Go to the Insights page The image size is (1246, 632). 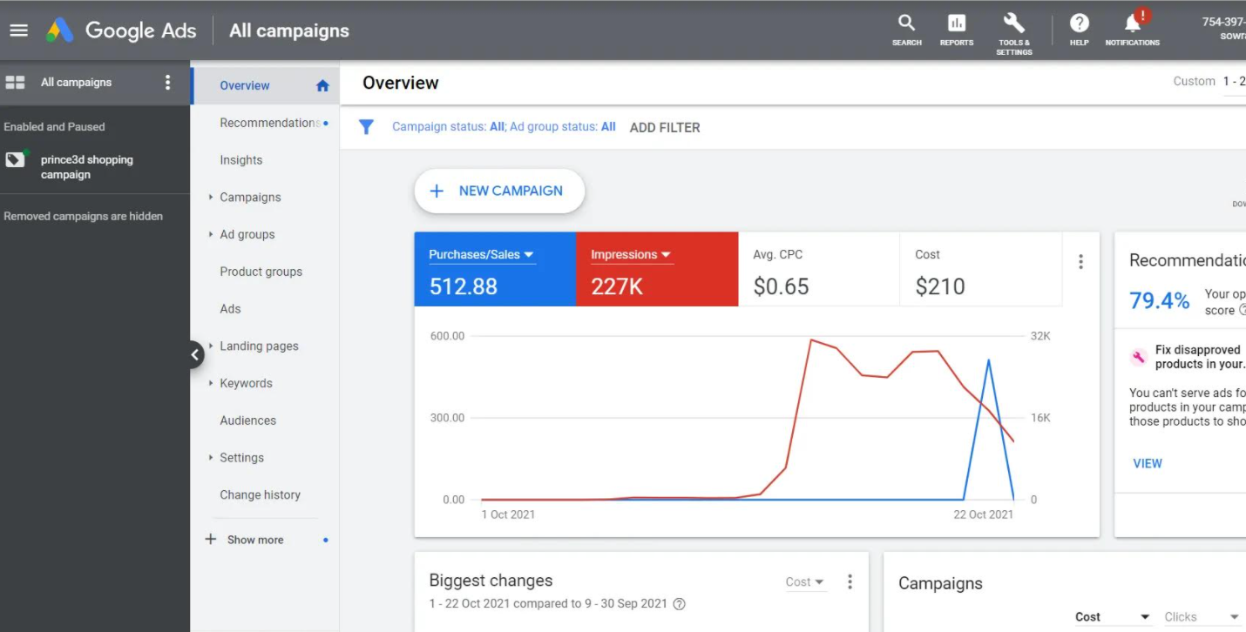point(240,160)
